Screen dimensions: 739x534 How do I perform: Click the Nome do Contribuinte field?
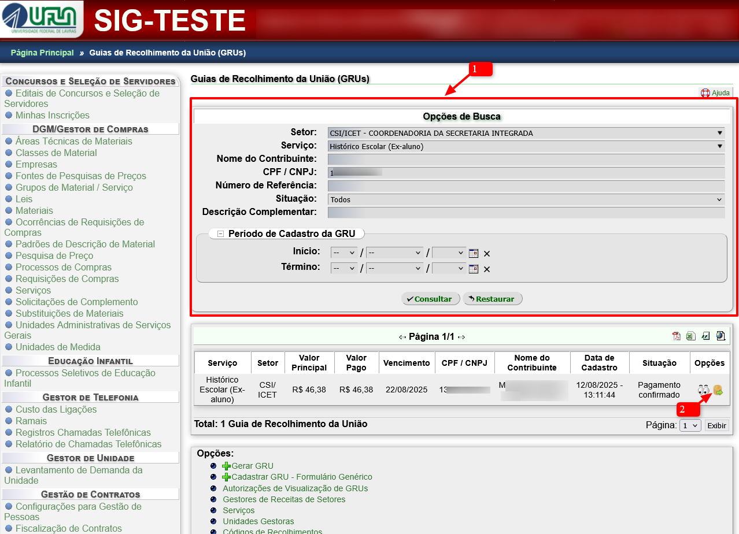(526, 160)
